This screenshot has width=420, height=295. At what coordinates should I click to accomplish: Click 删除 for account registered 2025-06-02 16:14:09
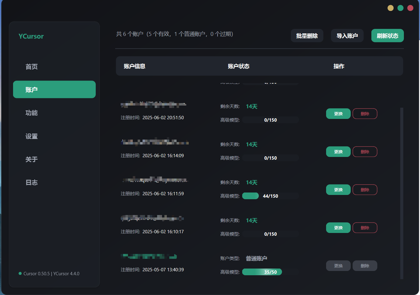click(x=365, y=151)
